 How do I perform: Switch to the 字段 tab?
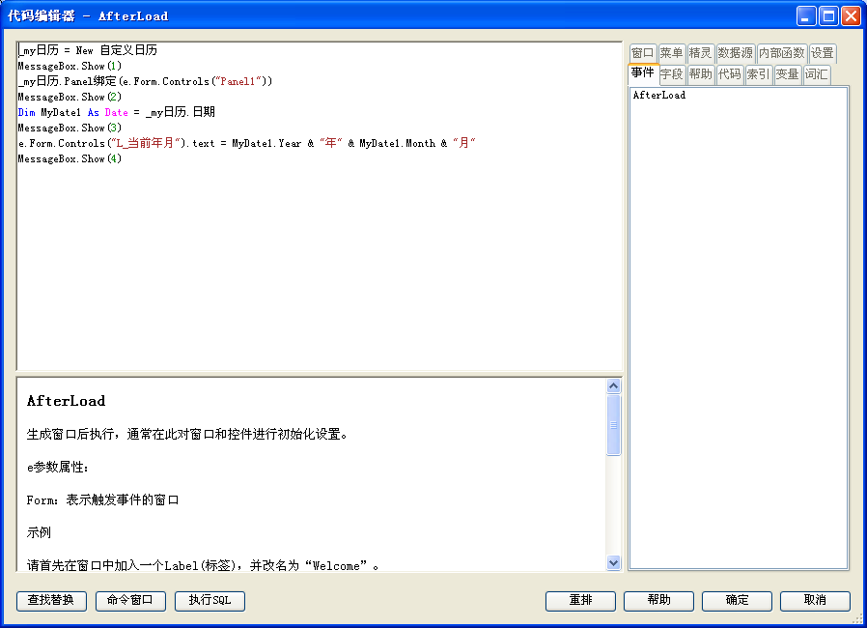coord(671,74)
